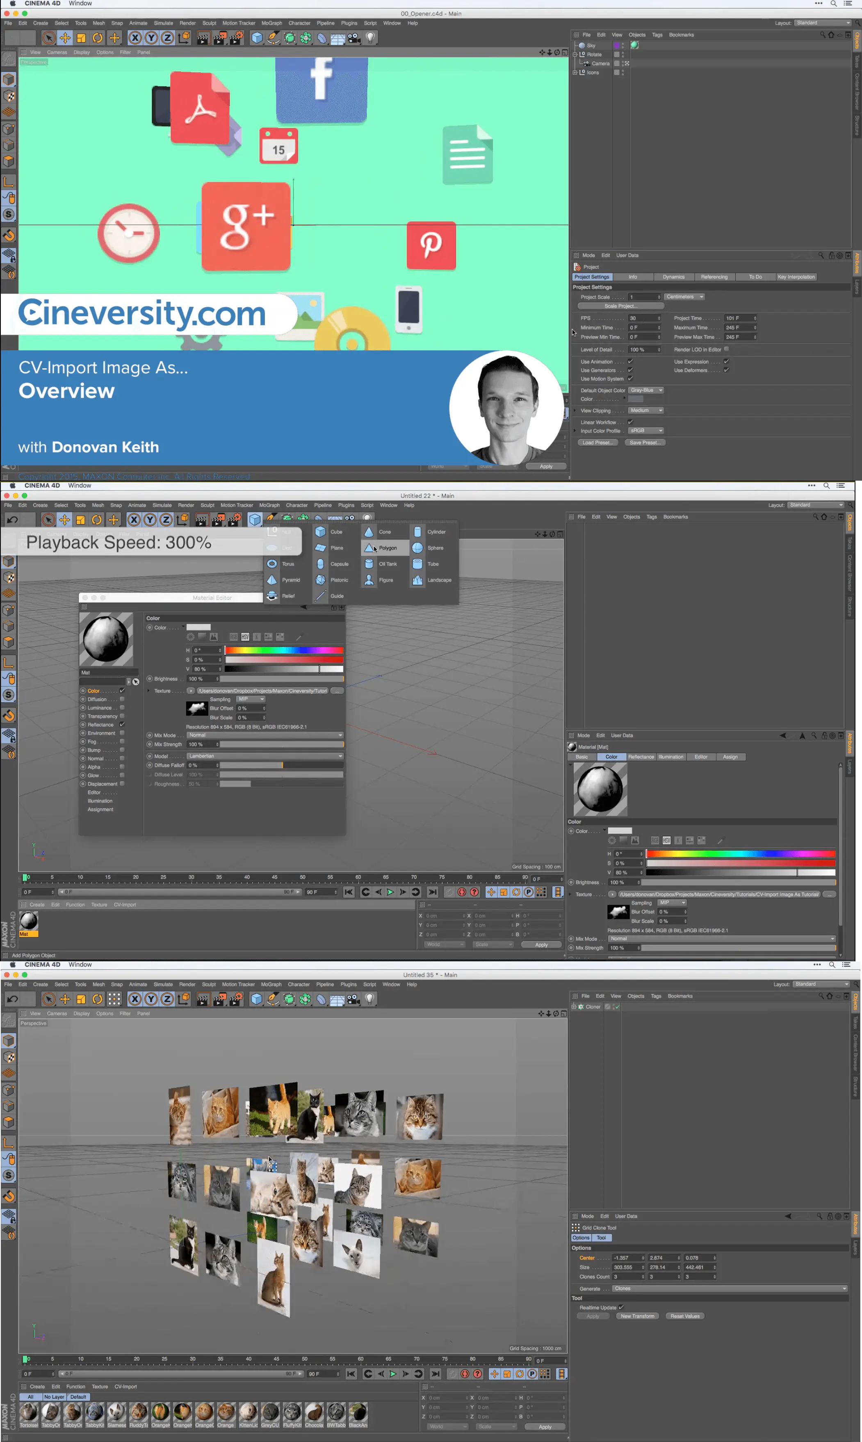Open MIP sampling dropdown in Material Editor
The width and height of the screenshot is (862, 1442).
[x=250, y=699]
